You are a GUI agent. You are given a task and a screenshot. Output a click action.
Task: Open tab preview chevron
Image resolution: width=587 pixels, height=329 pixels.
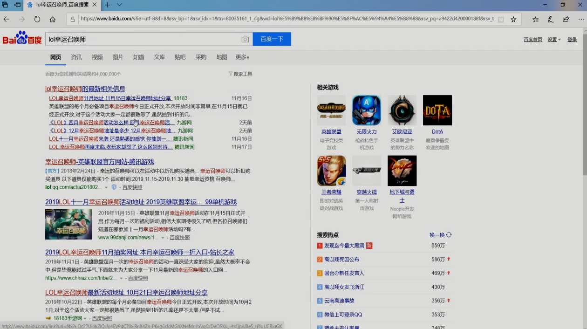click(x=119, y=5)
